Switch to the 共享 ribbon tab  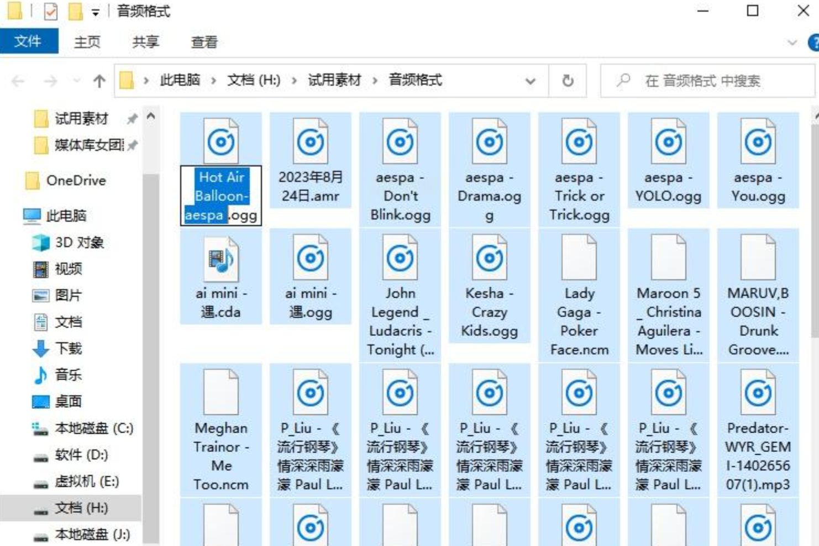[x=146, y=42]
